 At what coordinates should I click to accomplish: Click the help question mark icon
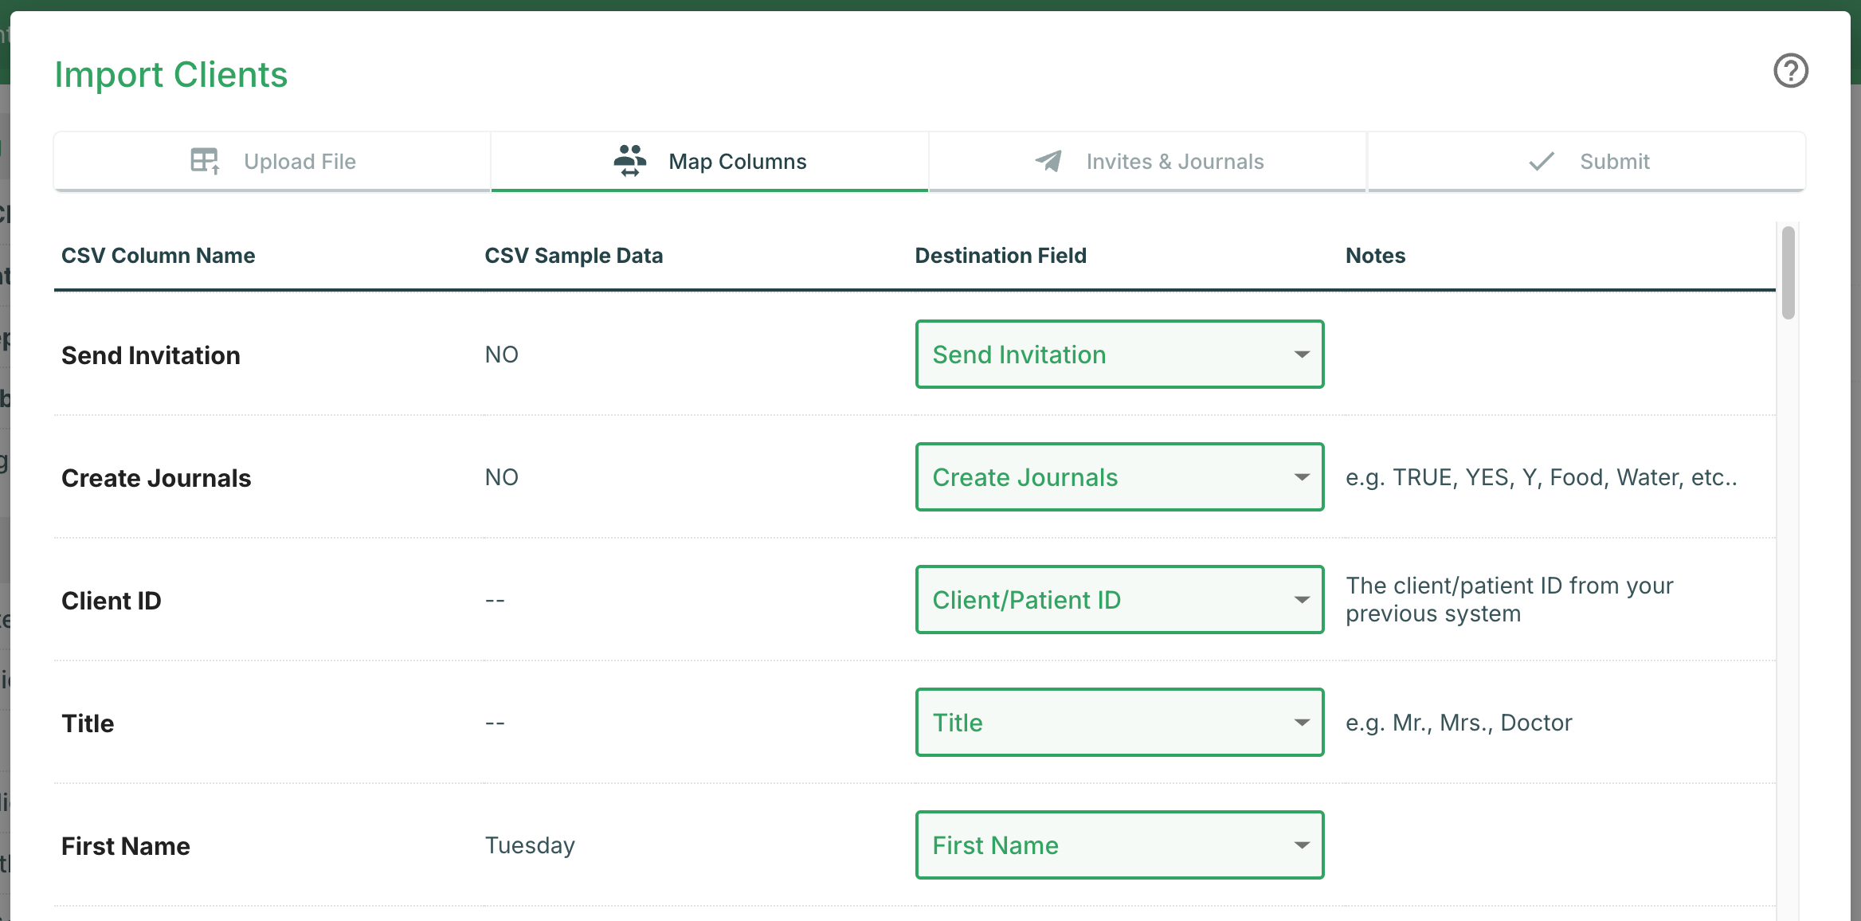pyautogui.click(x=1791, y=70)
